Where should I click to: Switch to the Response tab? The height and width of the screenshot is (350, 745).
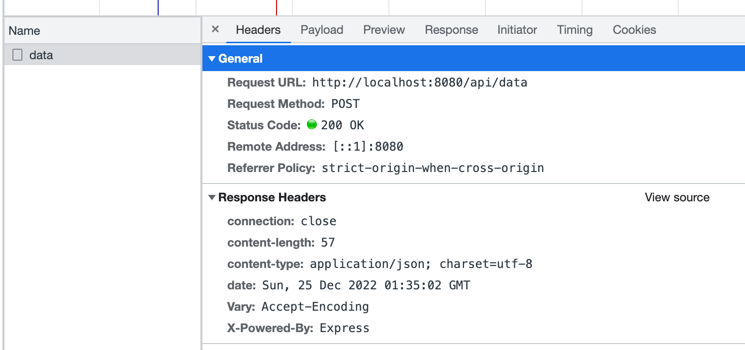click(x=451, y=30)
